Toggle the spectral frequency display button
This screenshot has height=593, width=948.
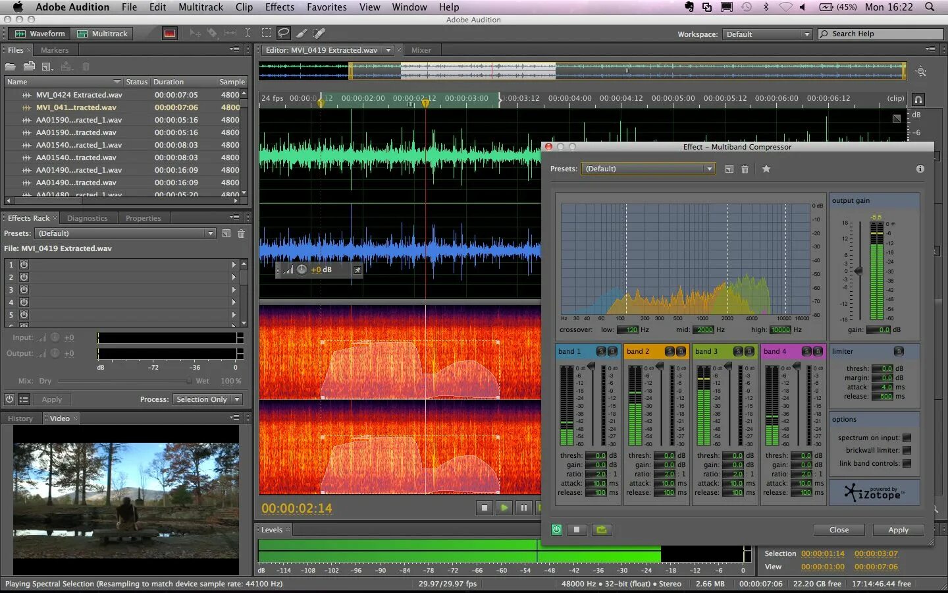(x=170, y=34)
